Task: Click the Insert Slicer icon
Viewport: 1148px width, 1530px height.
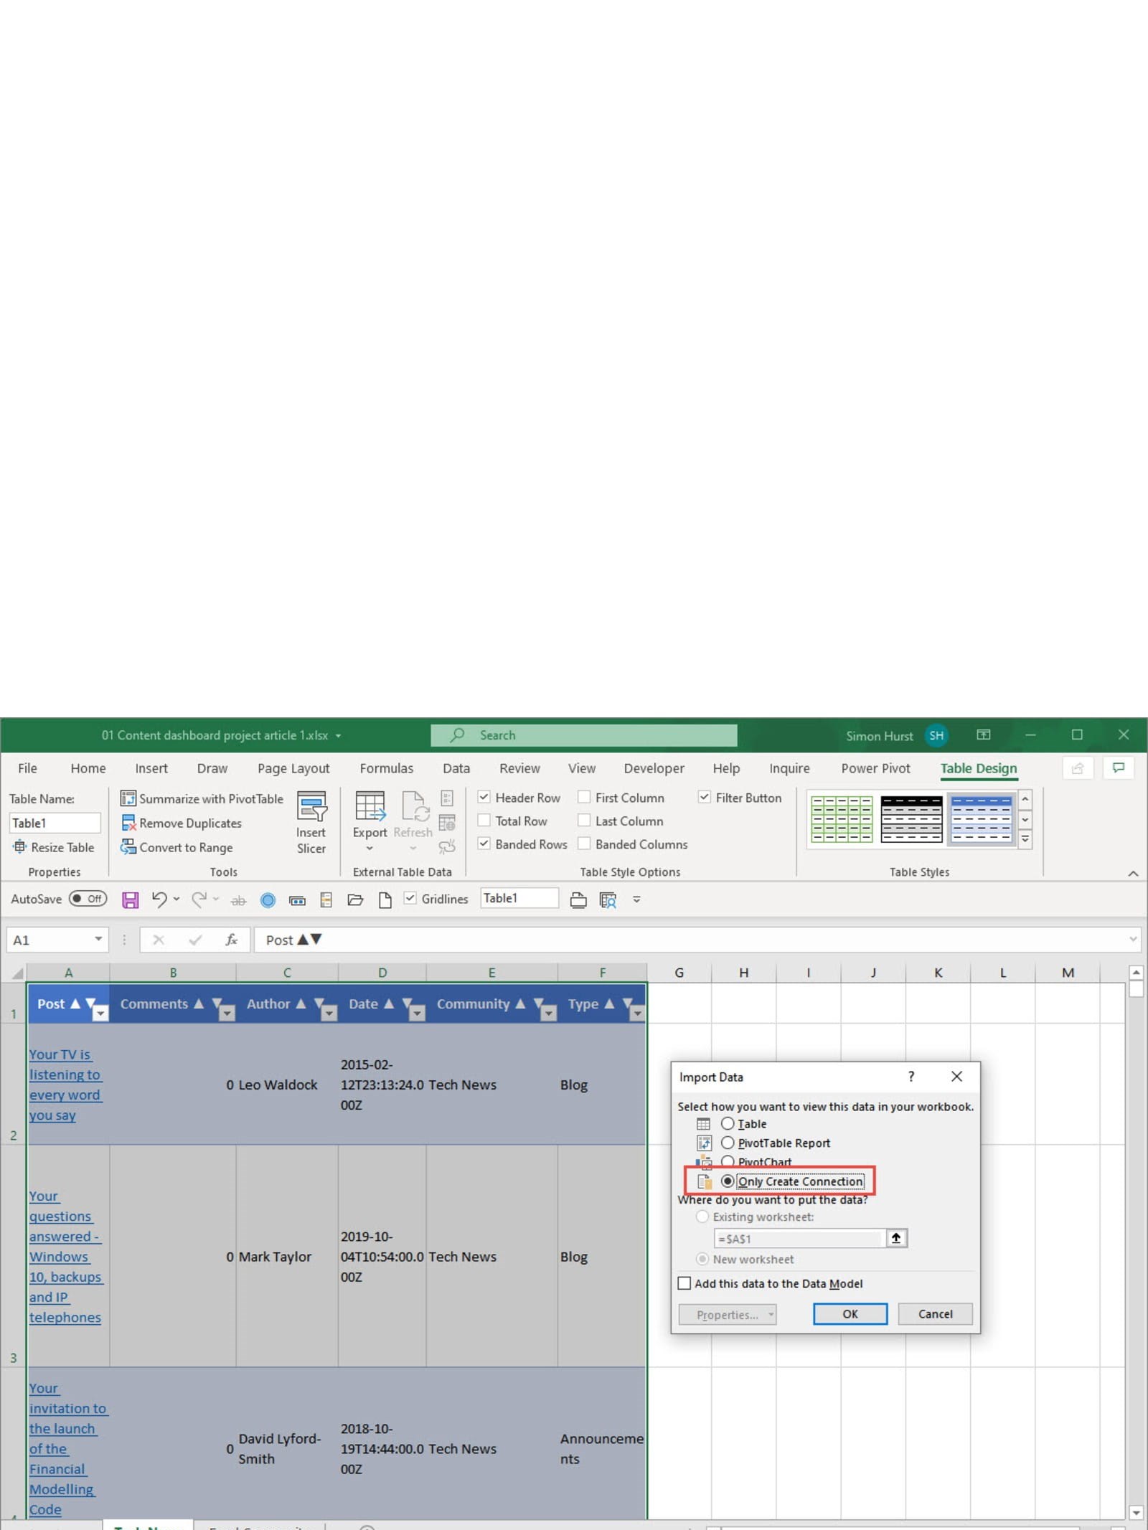Action: 311,807
